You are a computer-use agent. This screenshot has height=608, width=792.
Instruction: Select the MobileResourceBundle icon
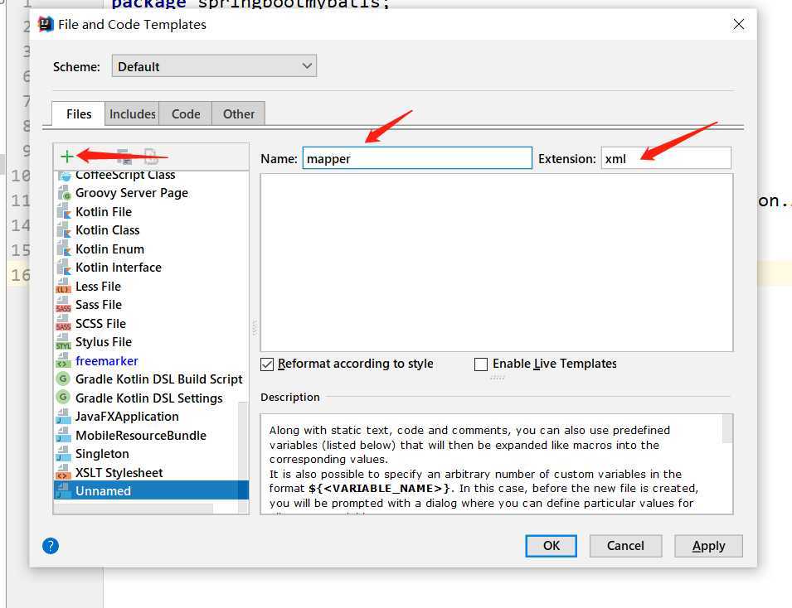tap(64, 435)
